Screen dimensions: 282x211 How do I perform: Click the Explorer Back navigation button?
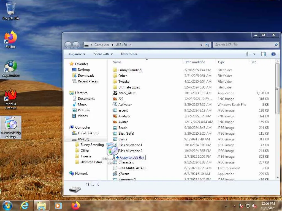68,45
